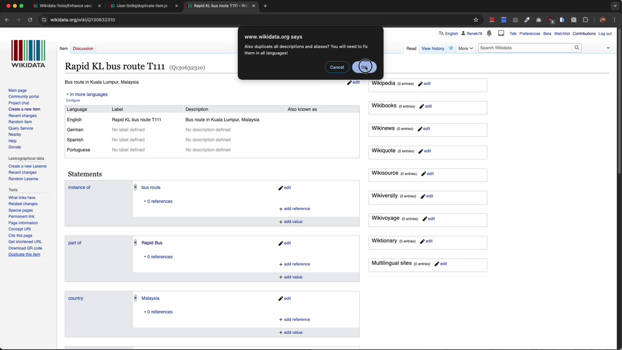Click the page vertical scrollbar

coord(619,101)
